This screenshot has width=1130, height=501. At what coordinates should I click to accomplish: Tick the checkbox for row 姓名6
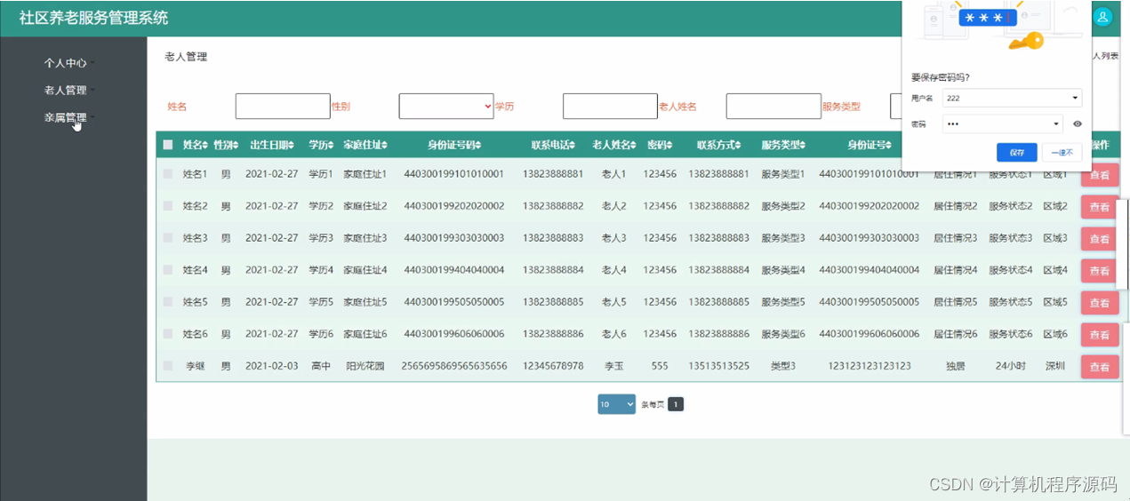pyautogui.click(x=168, y=334)
